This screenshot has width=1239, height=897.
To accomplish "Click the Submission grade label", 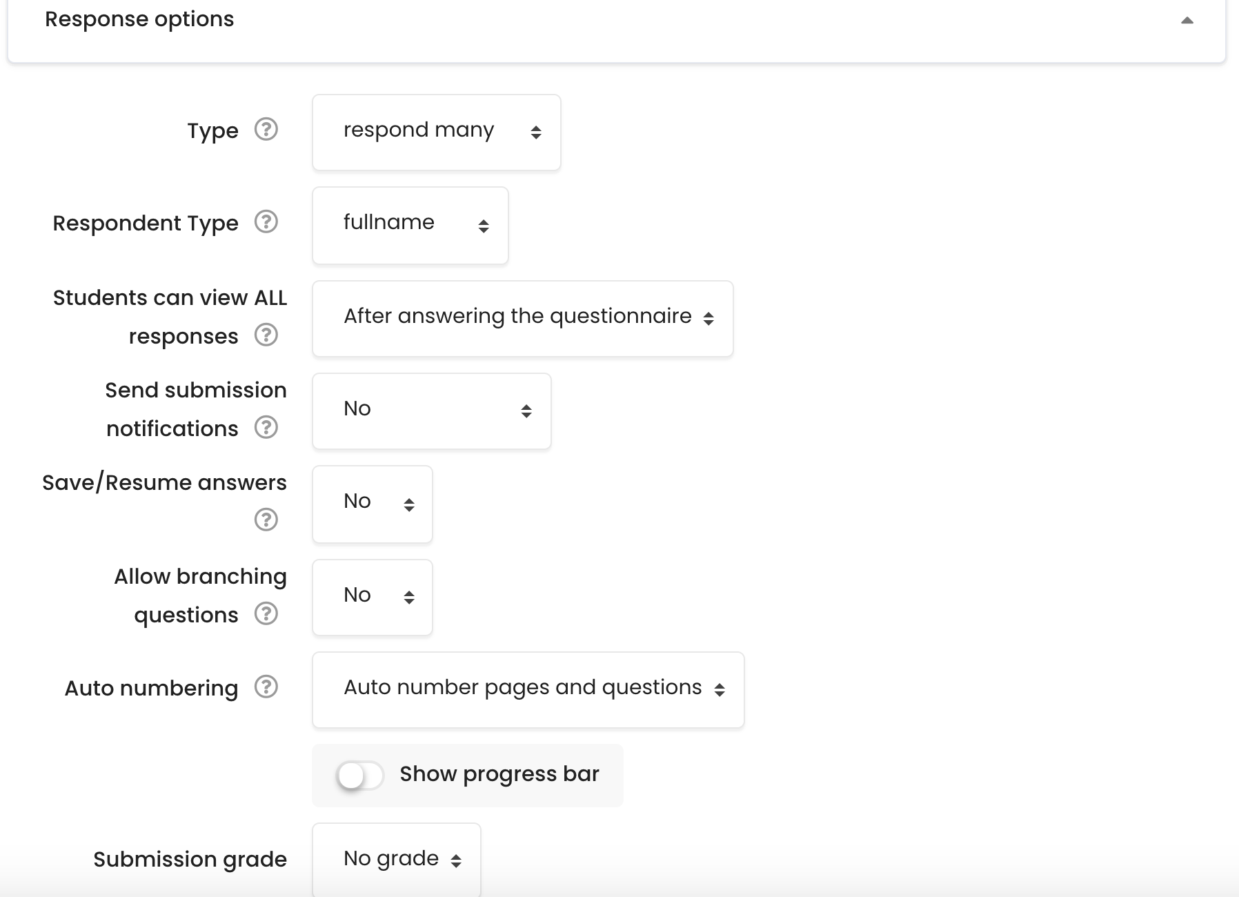I will pyautogui.click(x=190, y=859).
